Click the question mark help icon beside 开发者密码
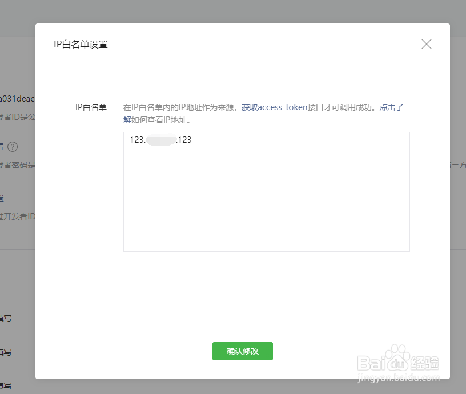The width and height of the screenshot is (466, 394). point(13,147)
